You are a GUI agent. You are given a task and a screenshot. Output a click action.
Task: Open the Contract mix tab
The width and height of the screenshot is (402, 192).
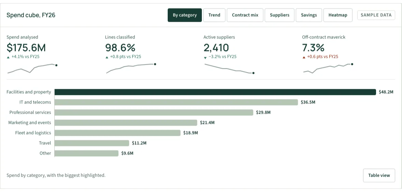pyautogui.click(x=245, y=15)
